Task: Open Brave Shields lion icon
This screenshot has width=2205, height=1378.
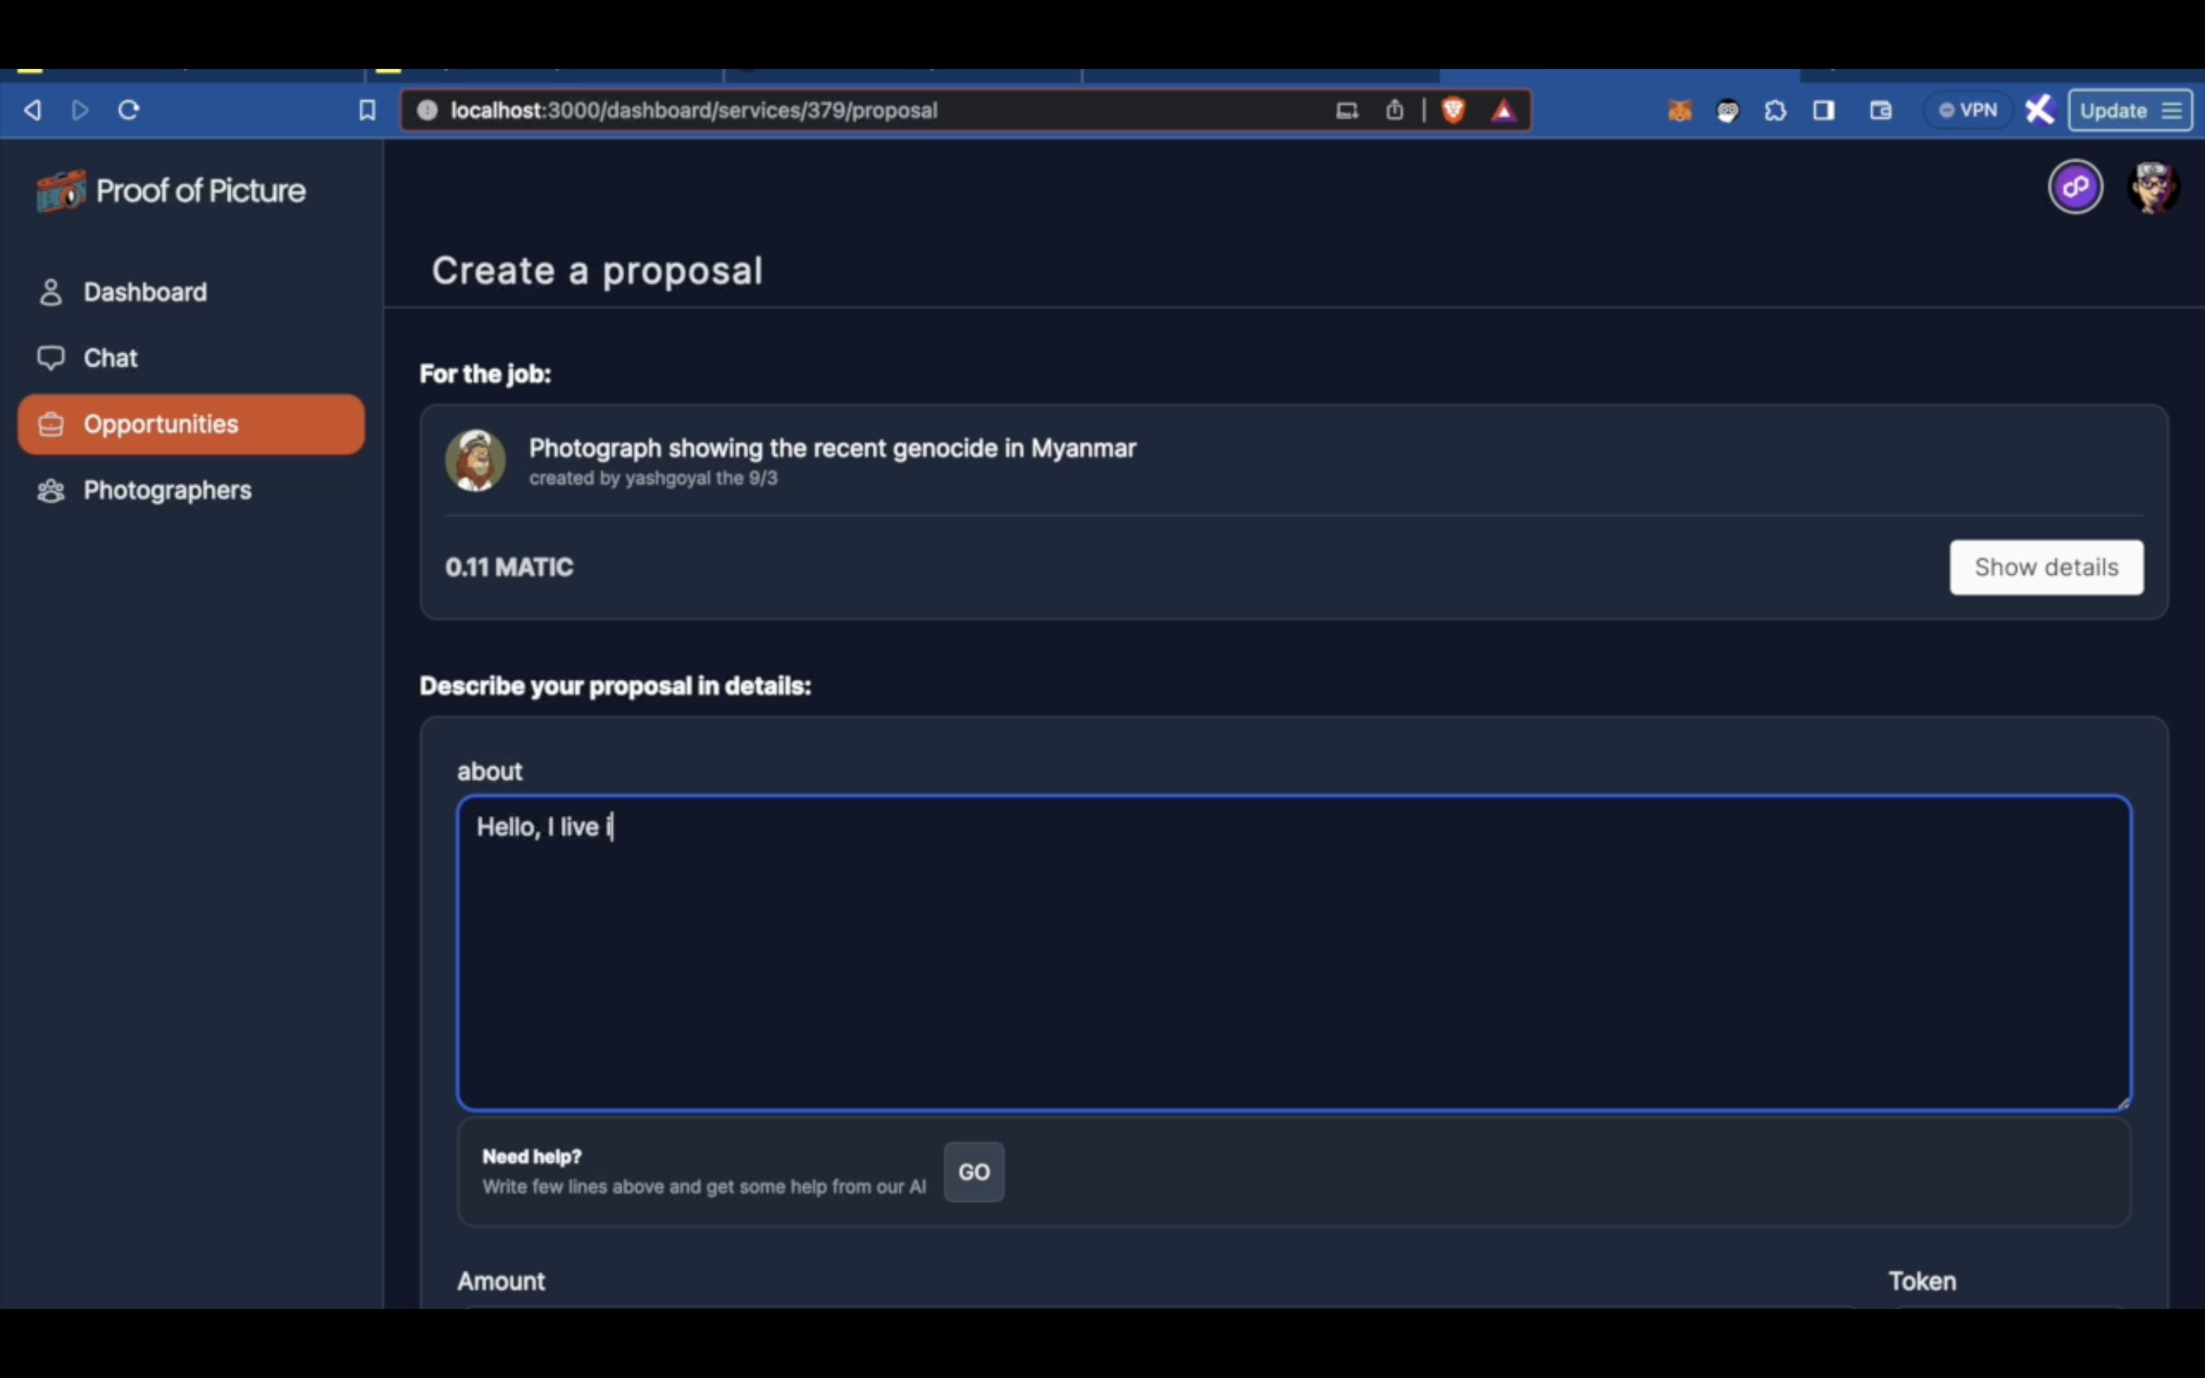Action: 1453,110
